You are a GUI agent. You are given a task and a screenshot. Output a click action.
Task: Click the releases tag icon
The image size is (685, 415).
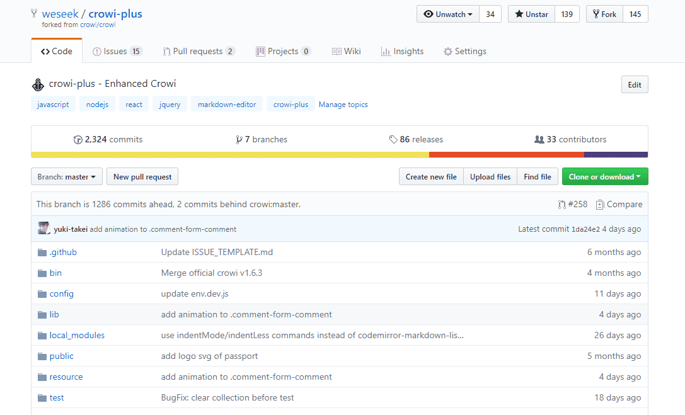coord(393,140)
